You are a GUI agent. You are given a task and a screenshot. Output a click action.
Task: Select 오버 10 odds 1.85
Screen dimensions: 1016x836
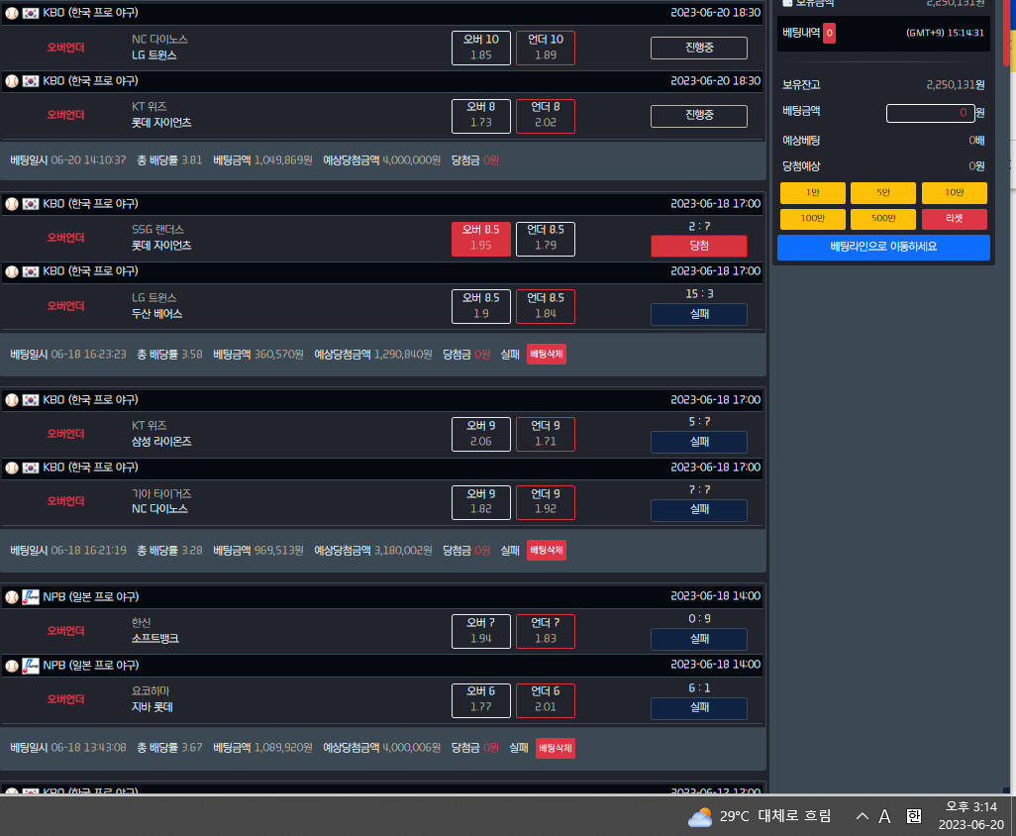481,48
